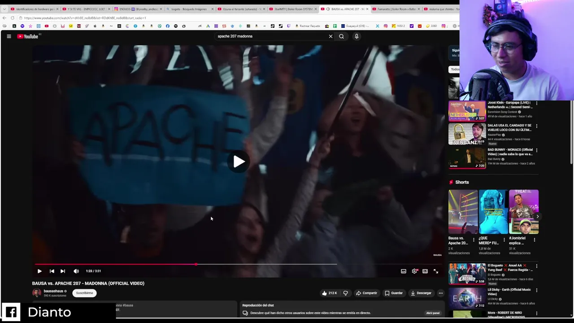The height and width of the screenshot is (323, 574).
Task: Open the ¿QUE MIERD* FU... short
Action: click(x=493, y=212)
